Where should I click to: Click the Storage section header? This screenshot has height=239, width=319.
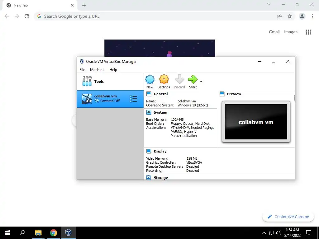click(161, 178)
